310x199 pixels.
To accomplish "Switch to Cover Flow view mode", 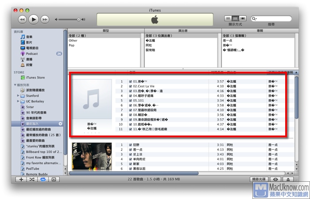I will [243, 19].
